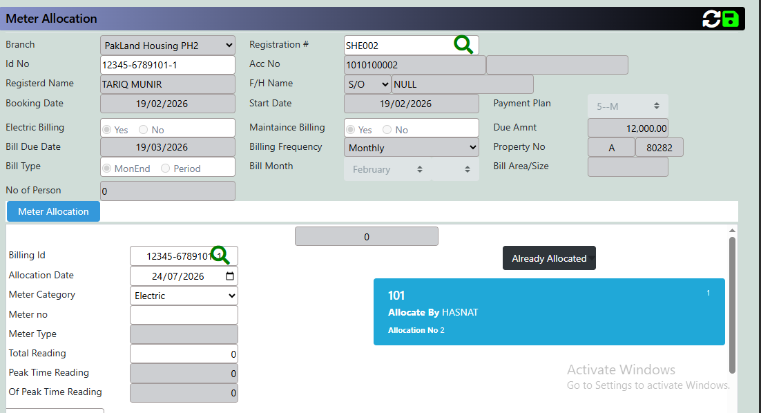Image resolution: width=761 pixels, height=413 pixels.
Task: Open the Payment Plan 5--M selector
Action: (628, 106)
